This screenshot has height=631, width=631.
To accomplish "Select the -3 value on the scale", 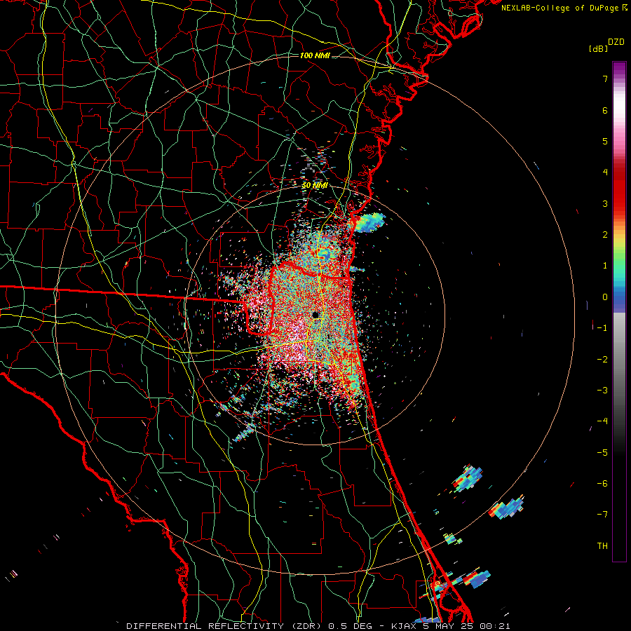I will coord(602,391).
